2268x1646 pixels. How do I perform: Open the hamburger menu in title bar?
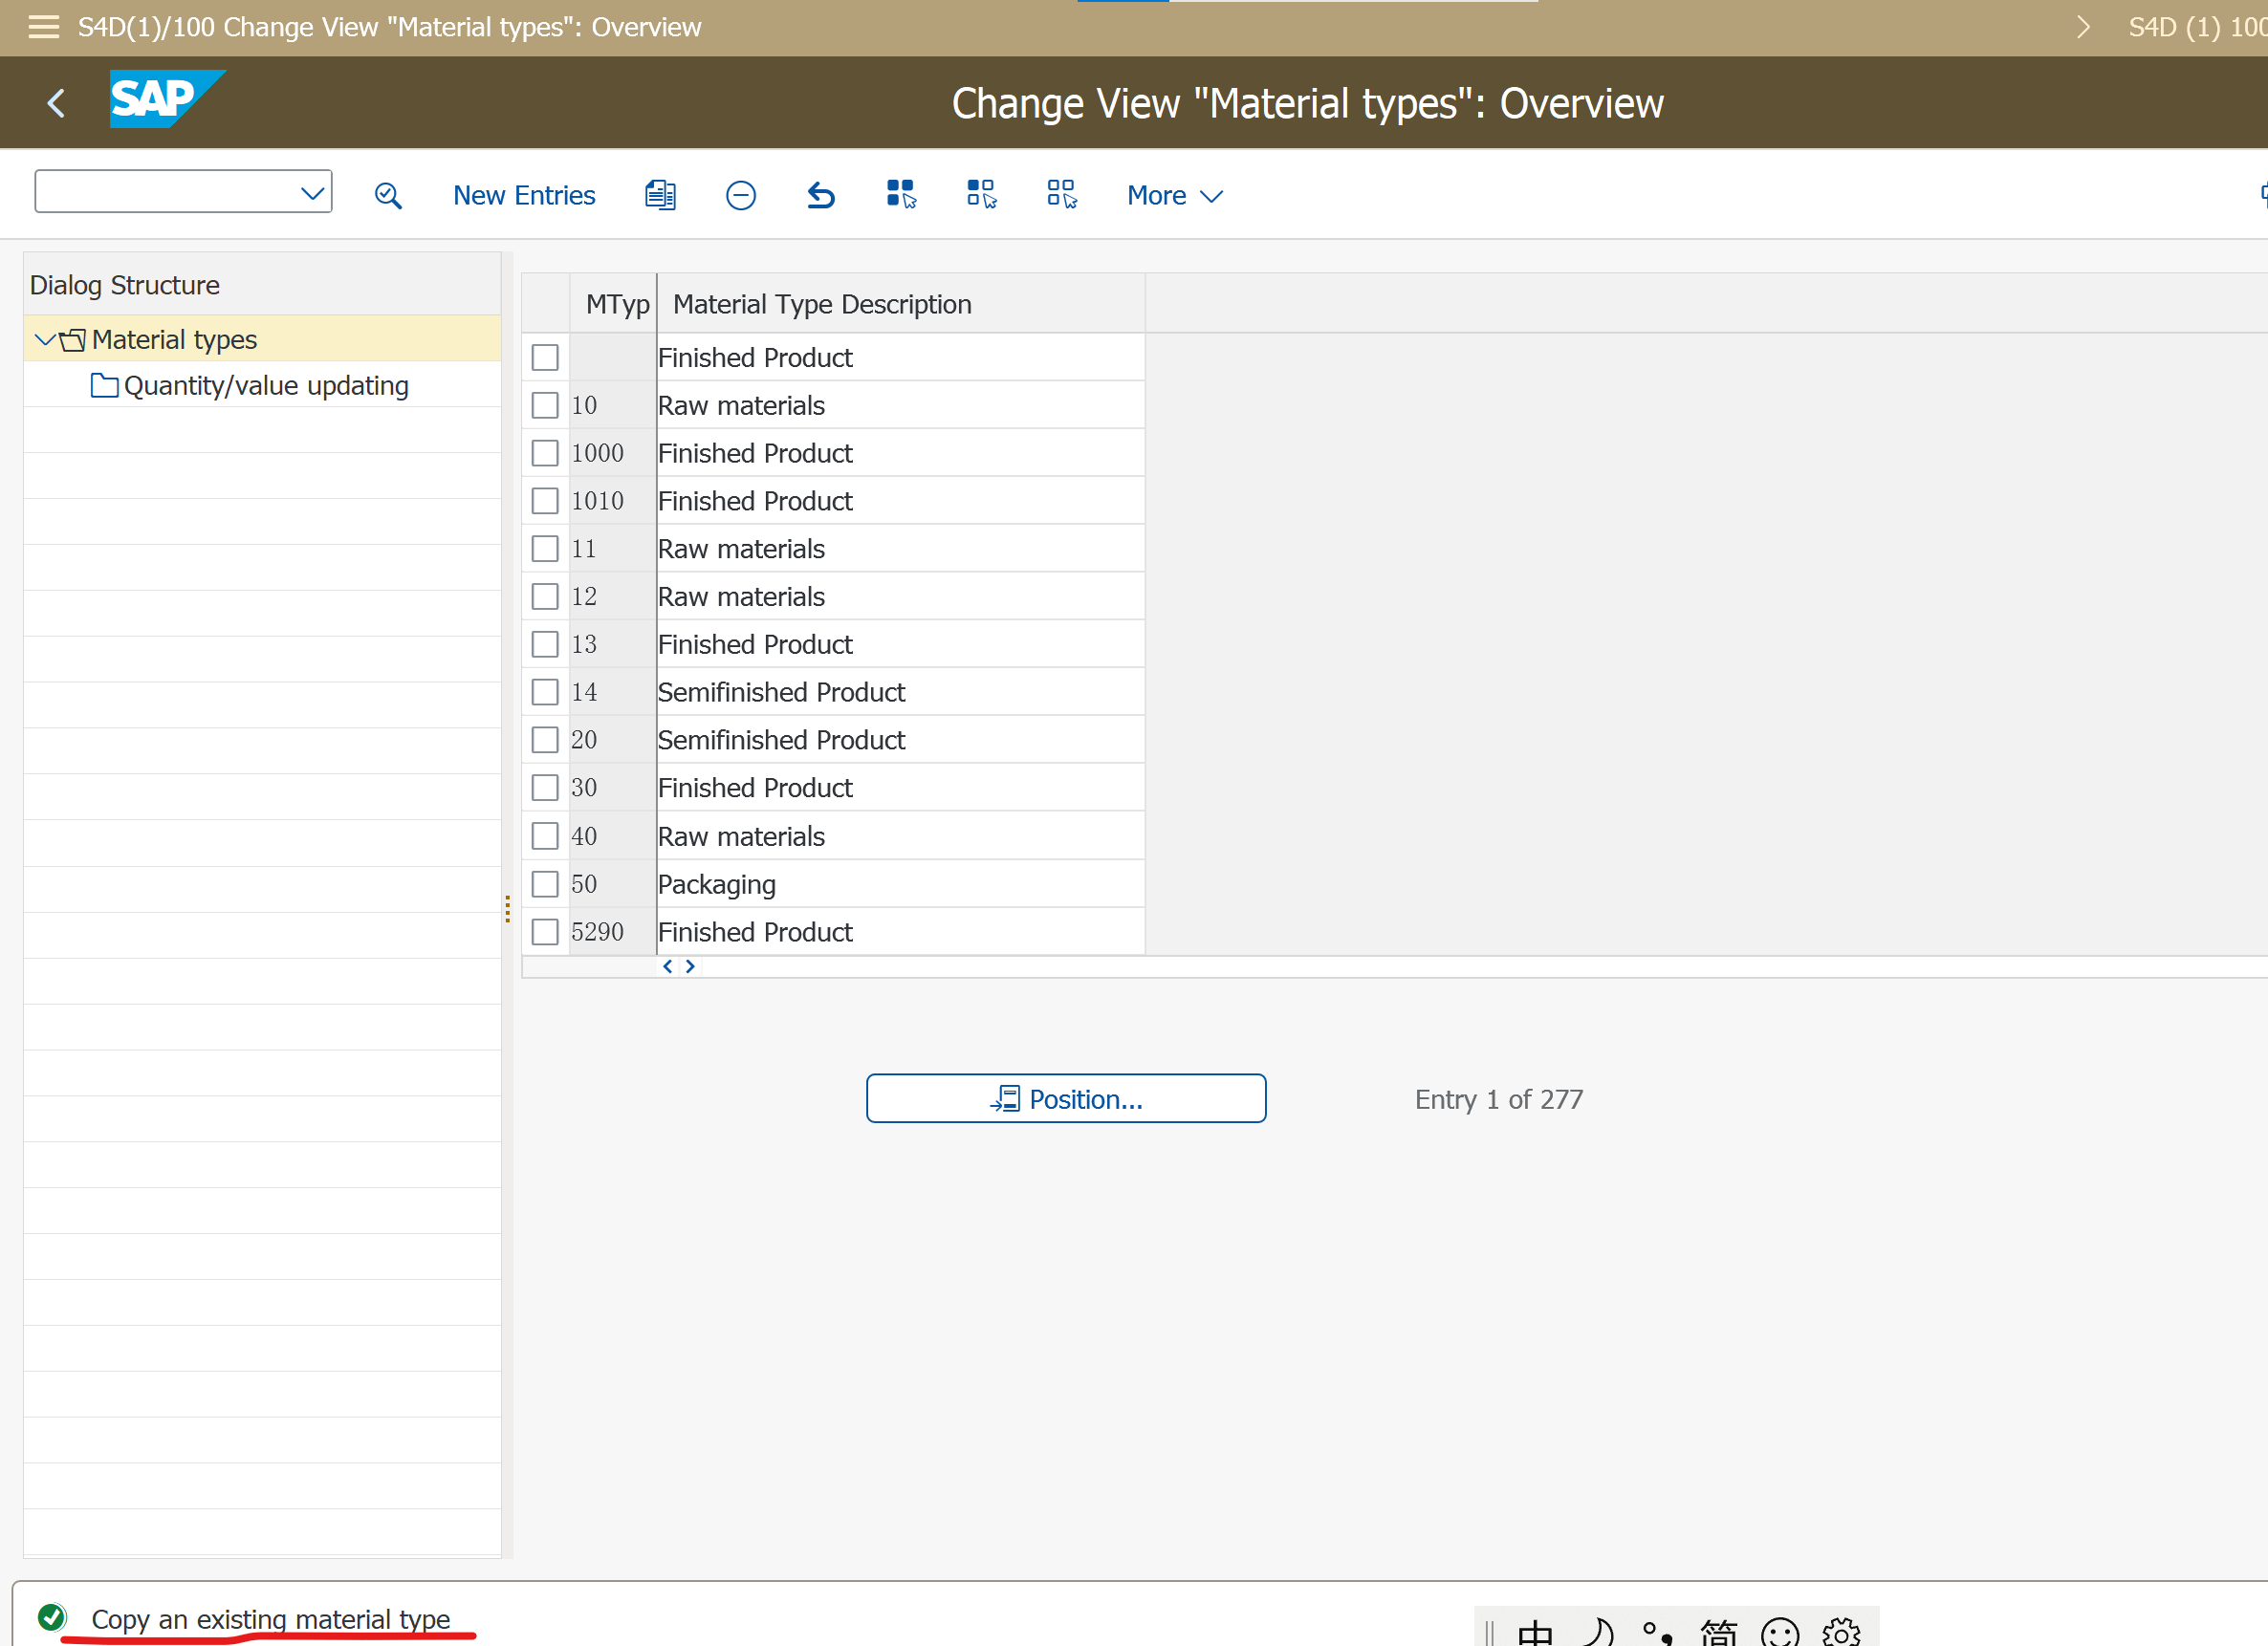click(x=43, y=27)
